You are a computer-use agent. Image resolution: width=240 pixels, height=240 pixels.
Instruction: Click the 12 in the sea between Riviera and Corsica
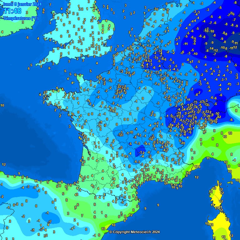197,177
